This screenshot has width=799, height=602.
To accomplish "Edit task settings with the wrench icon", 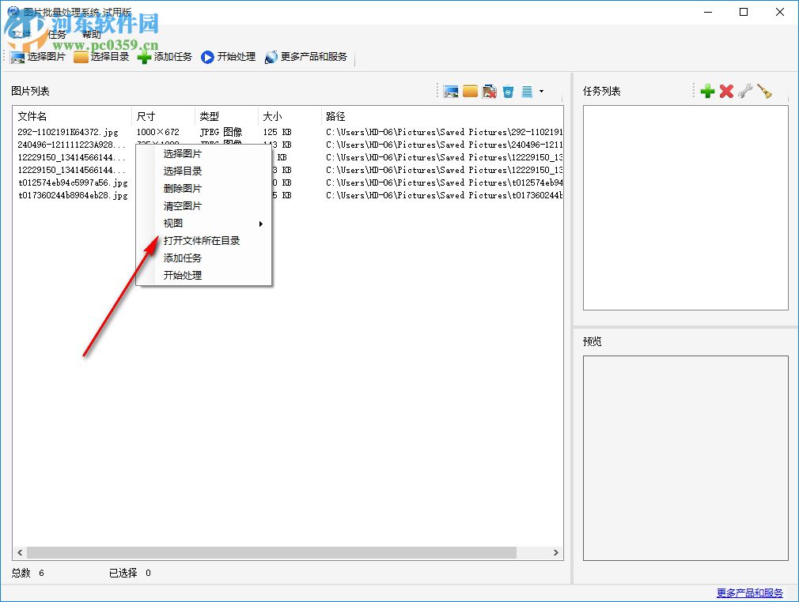I will [744, 91].
